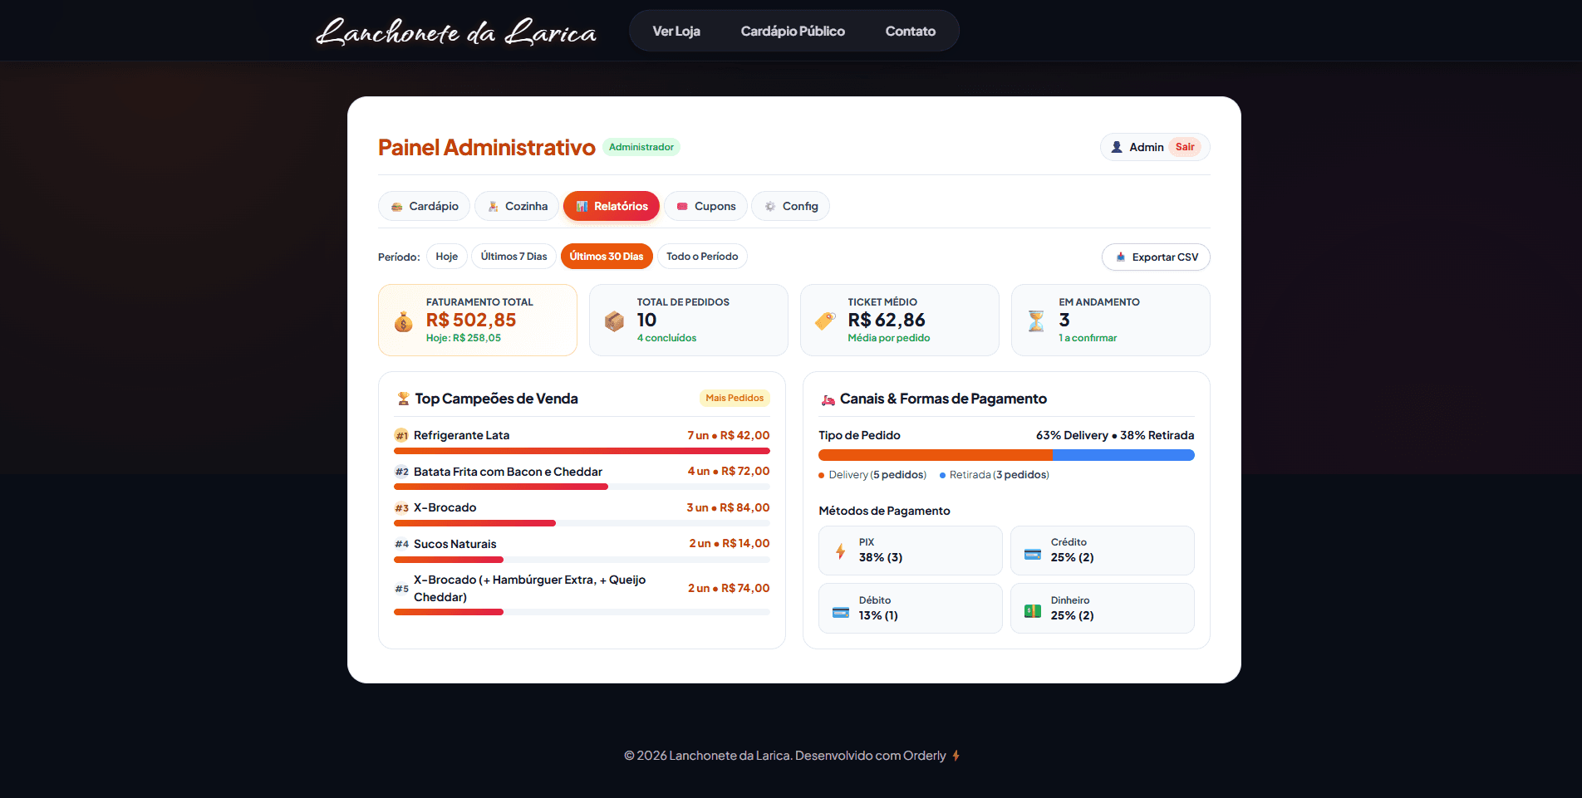Filter period by Hoje

click(x=447, y=257)
